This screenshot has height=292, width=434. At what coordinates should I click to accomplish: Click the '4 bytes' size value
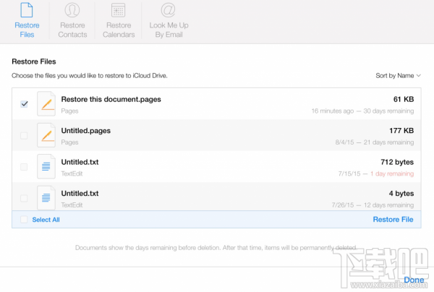coord(401,193)
